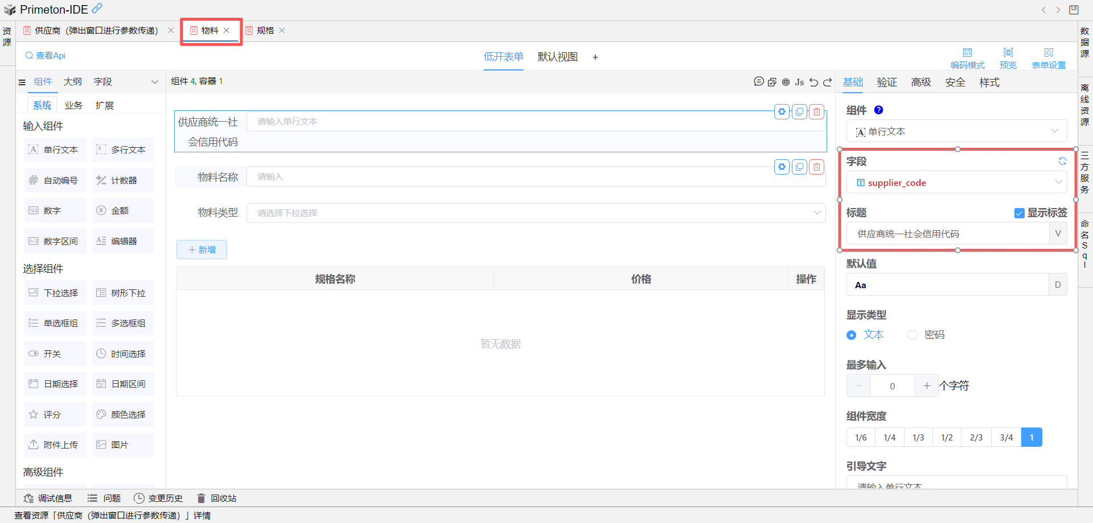Screen dimensions: 1093x523
Task: Switch to 编码模式 code mode
Action: pyautogui.click(x=967, y=57)
